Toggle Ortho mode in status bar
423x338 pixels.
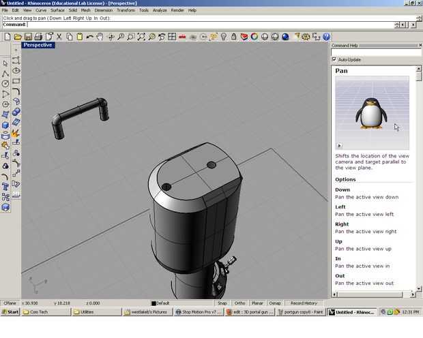pos(239,303)
